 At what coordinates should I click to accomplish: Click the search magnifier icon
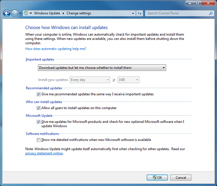pos(211,13)
